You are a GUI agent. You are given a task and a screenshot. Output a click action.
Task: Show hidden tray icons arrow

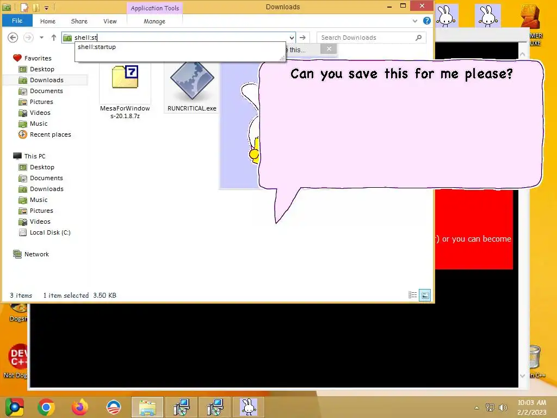(x=476, y=408)
